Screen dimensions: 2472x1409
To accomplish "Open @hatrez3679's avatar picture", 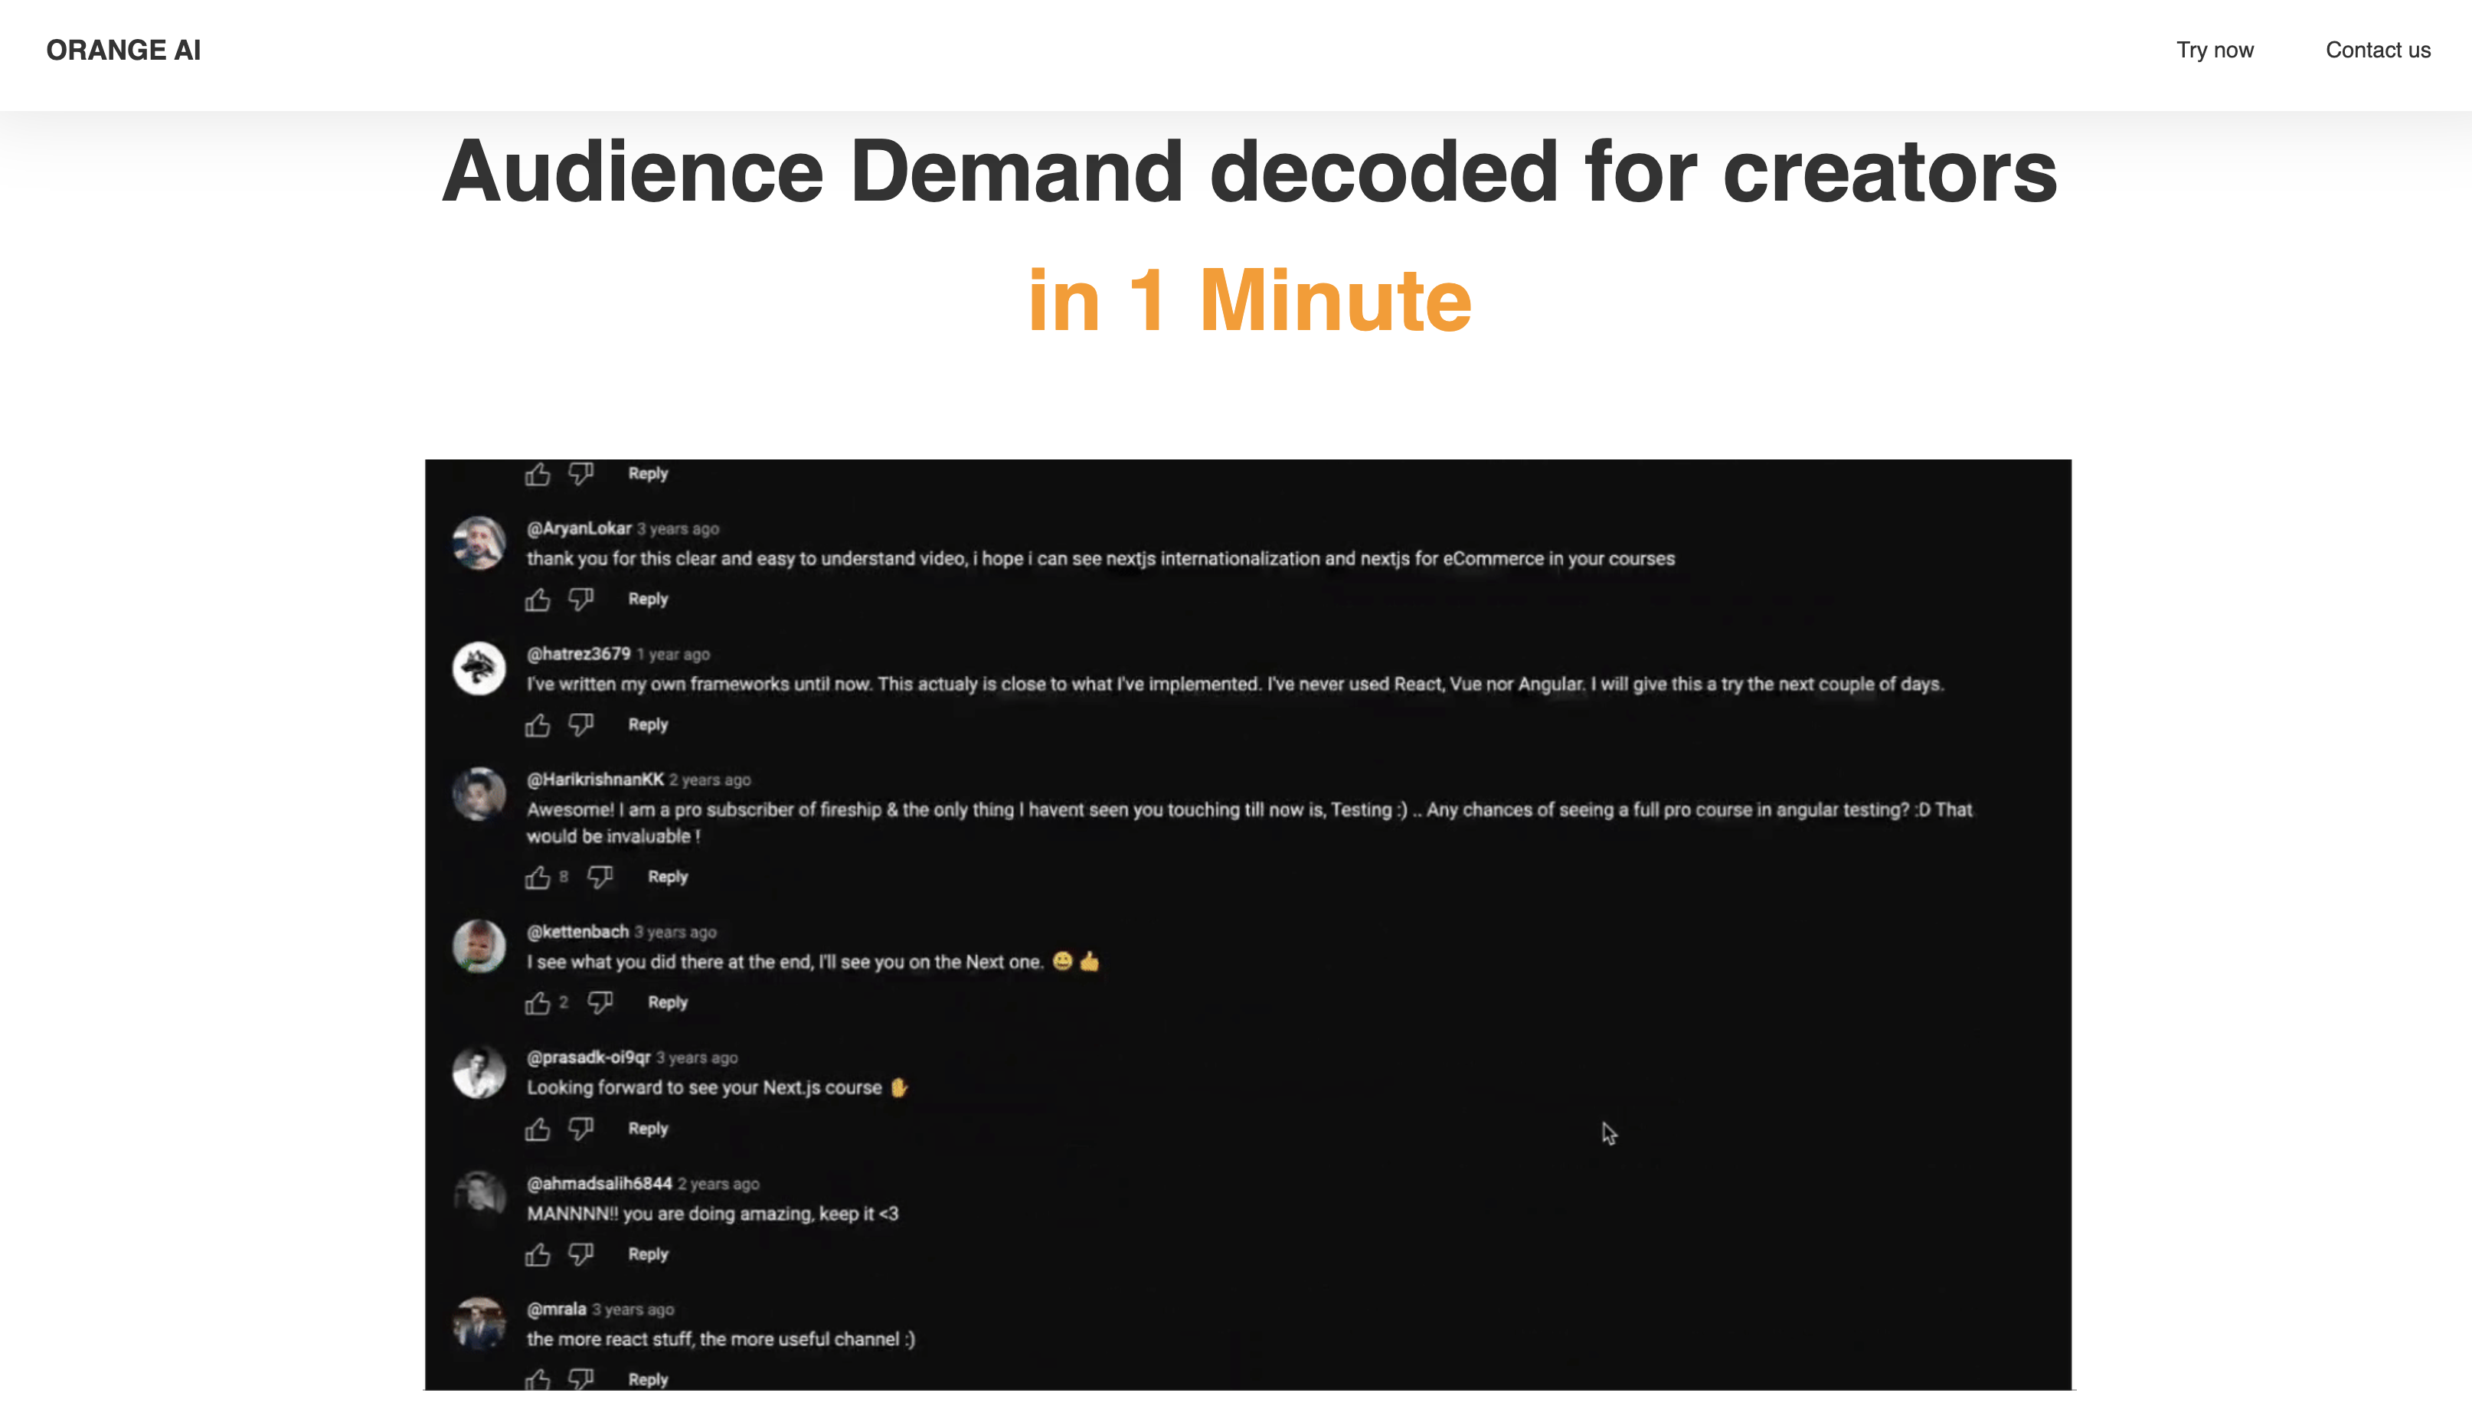I will pyautogui.click(x=479, y=668).
